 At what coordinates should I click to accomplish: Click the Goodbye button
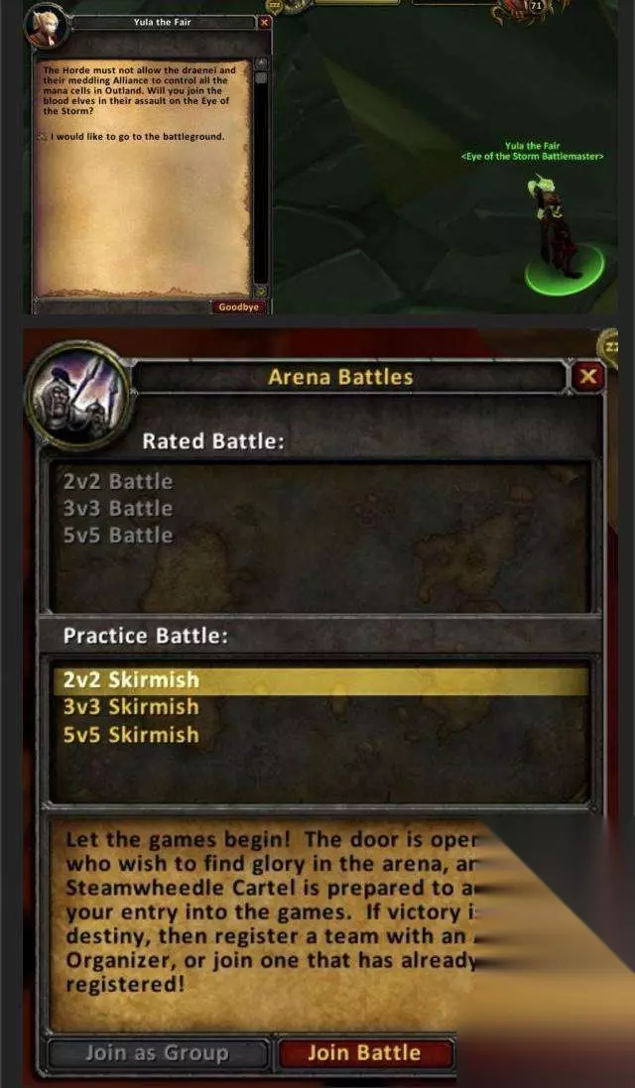(238, 306)
